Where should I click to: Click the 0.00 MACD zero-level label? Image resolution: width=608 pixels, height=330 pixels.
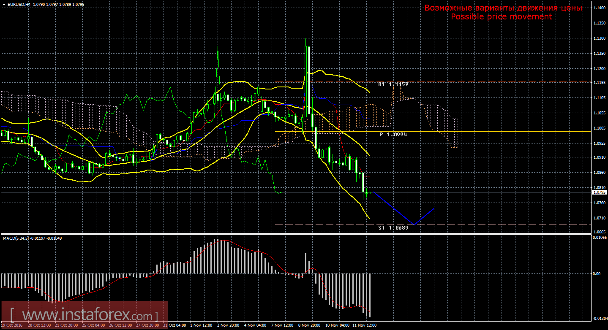tap(597, 274)
